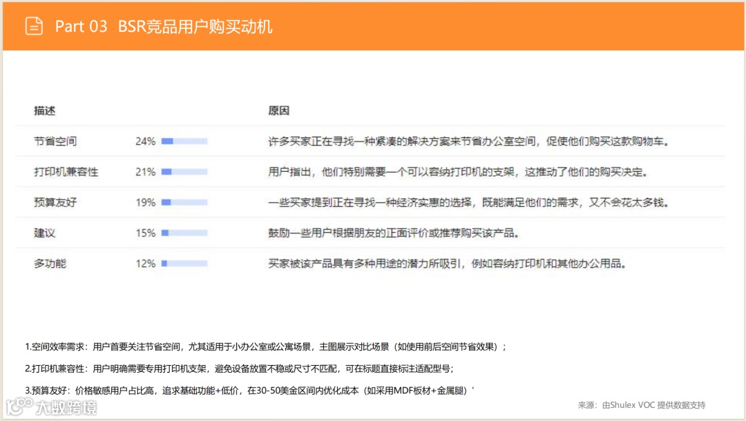746x421 pixels.
Task: Select the header title 'Part 03 BSR竞品用户购买动机'
Action: 164,27
